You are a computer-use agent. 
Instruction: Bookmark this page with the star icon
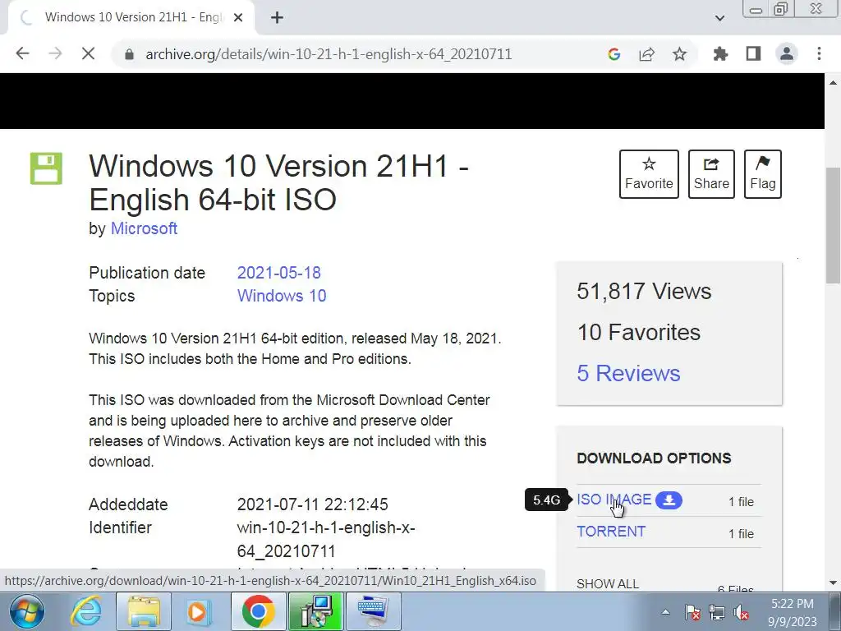tap(679, 54)
